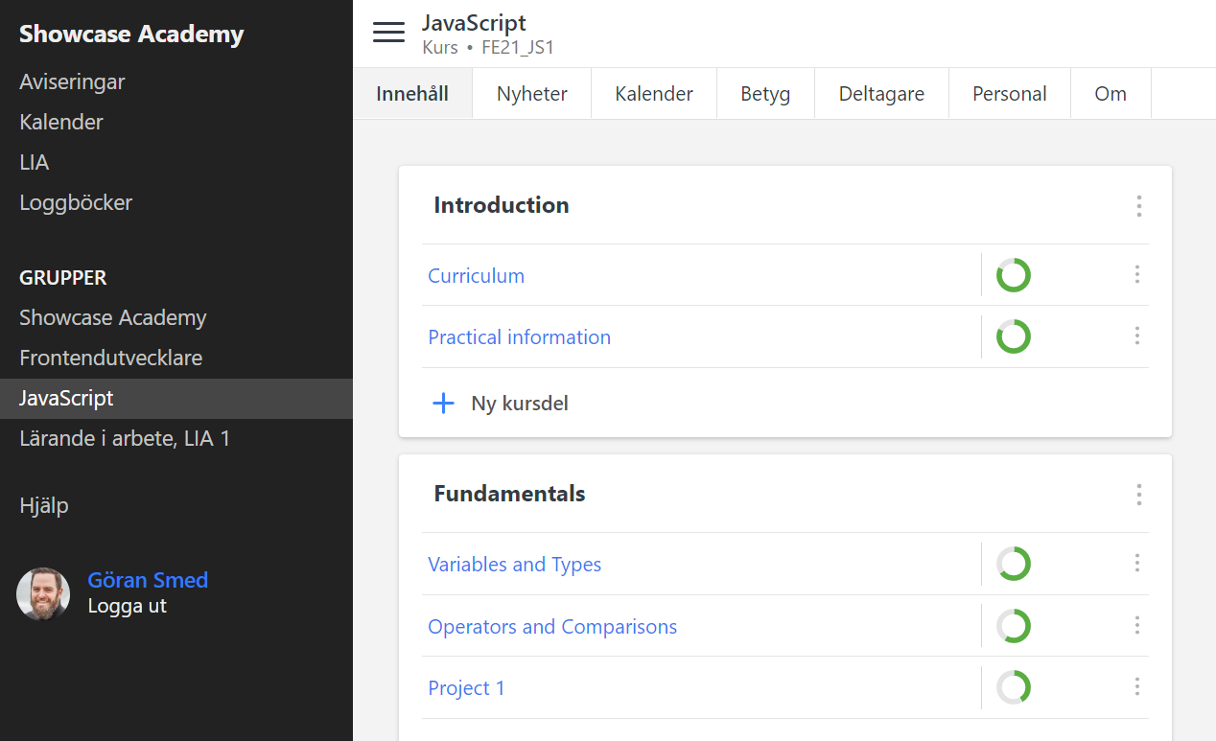Open the Introduction section options menu
The image size is (1216, 741).
tap(1138, 206)
